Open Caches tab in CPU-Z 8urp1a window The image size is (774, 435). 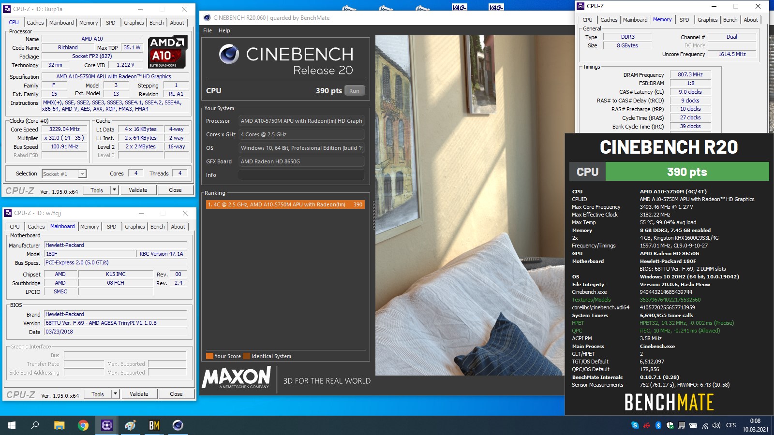point(35,23)
